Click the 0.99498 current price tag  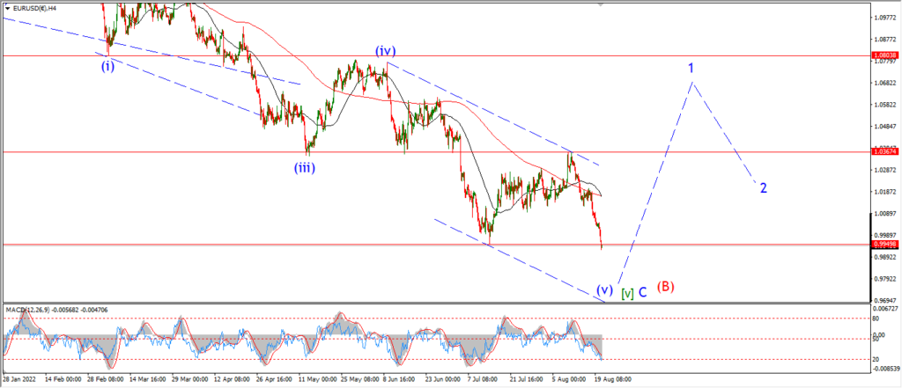click(x=884, y=244)
